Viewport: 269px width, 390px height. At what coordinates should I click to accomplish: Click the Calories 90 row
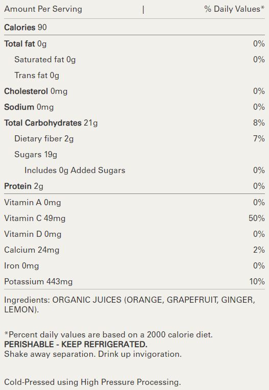pos(134,28)
